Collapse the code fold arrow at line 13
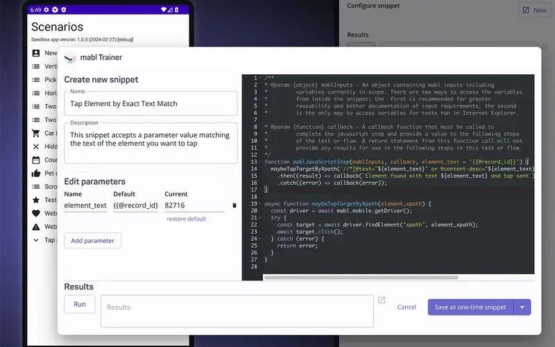555x347 pixels. [260, 161]
